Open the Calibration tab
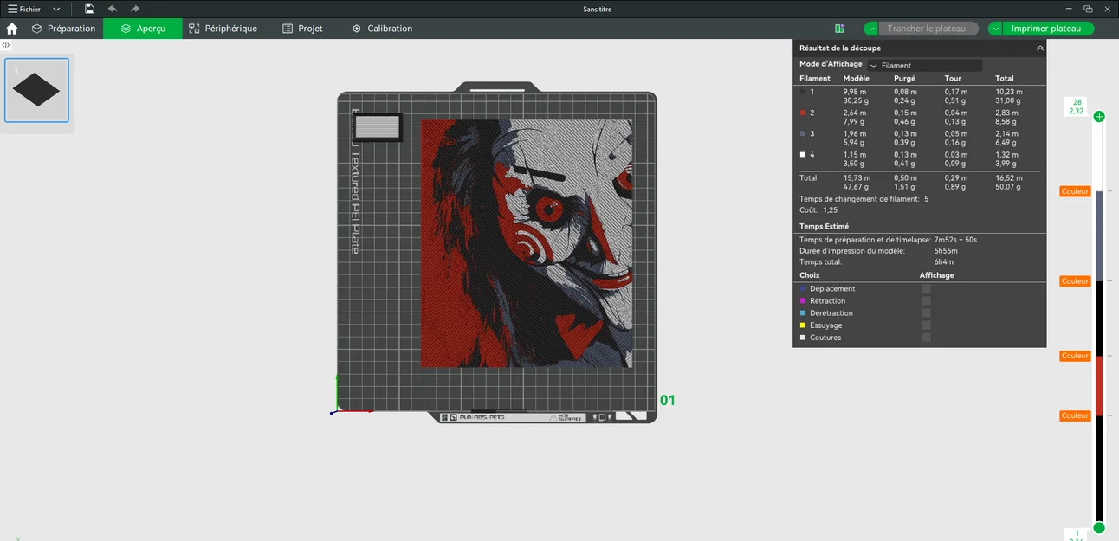The height and width of the screenshot is (541, 1119). click(382, 29)
